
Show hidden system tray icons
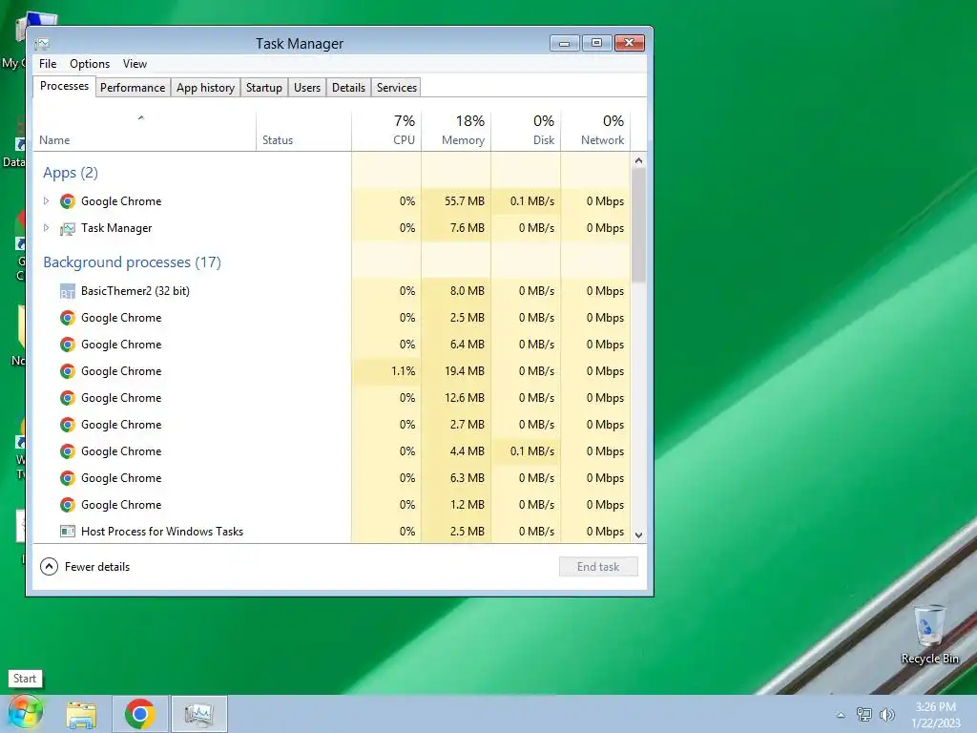(841, 715)
